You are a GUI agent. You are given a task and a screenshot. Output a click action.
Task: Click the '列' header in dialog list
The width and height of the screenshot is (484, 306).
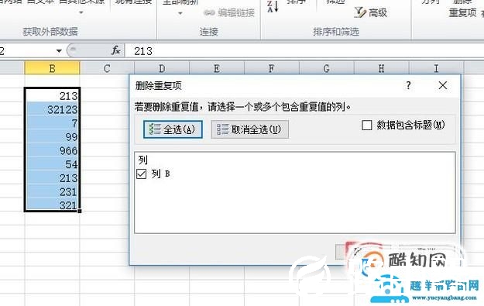[143, 160]
